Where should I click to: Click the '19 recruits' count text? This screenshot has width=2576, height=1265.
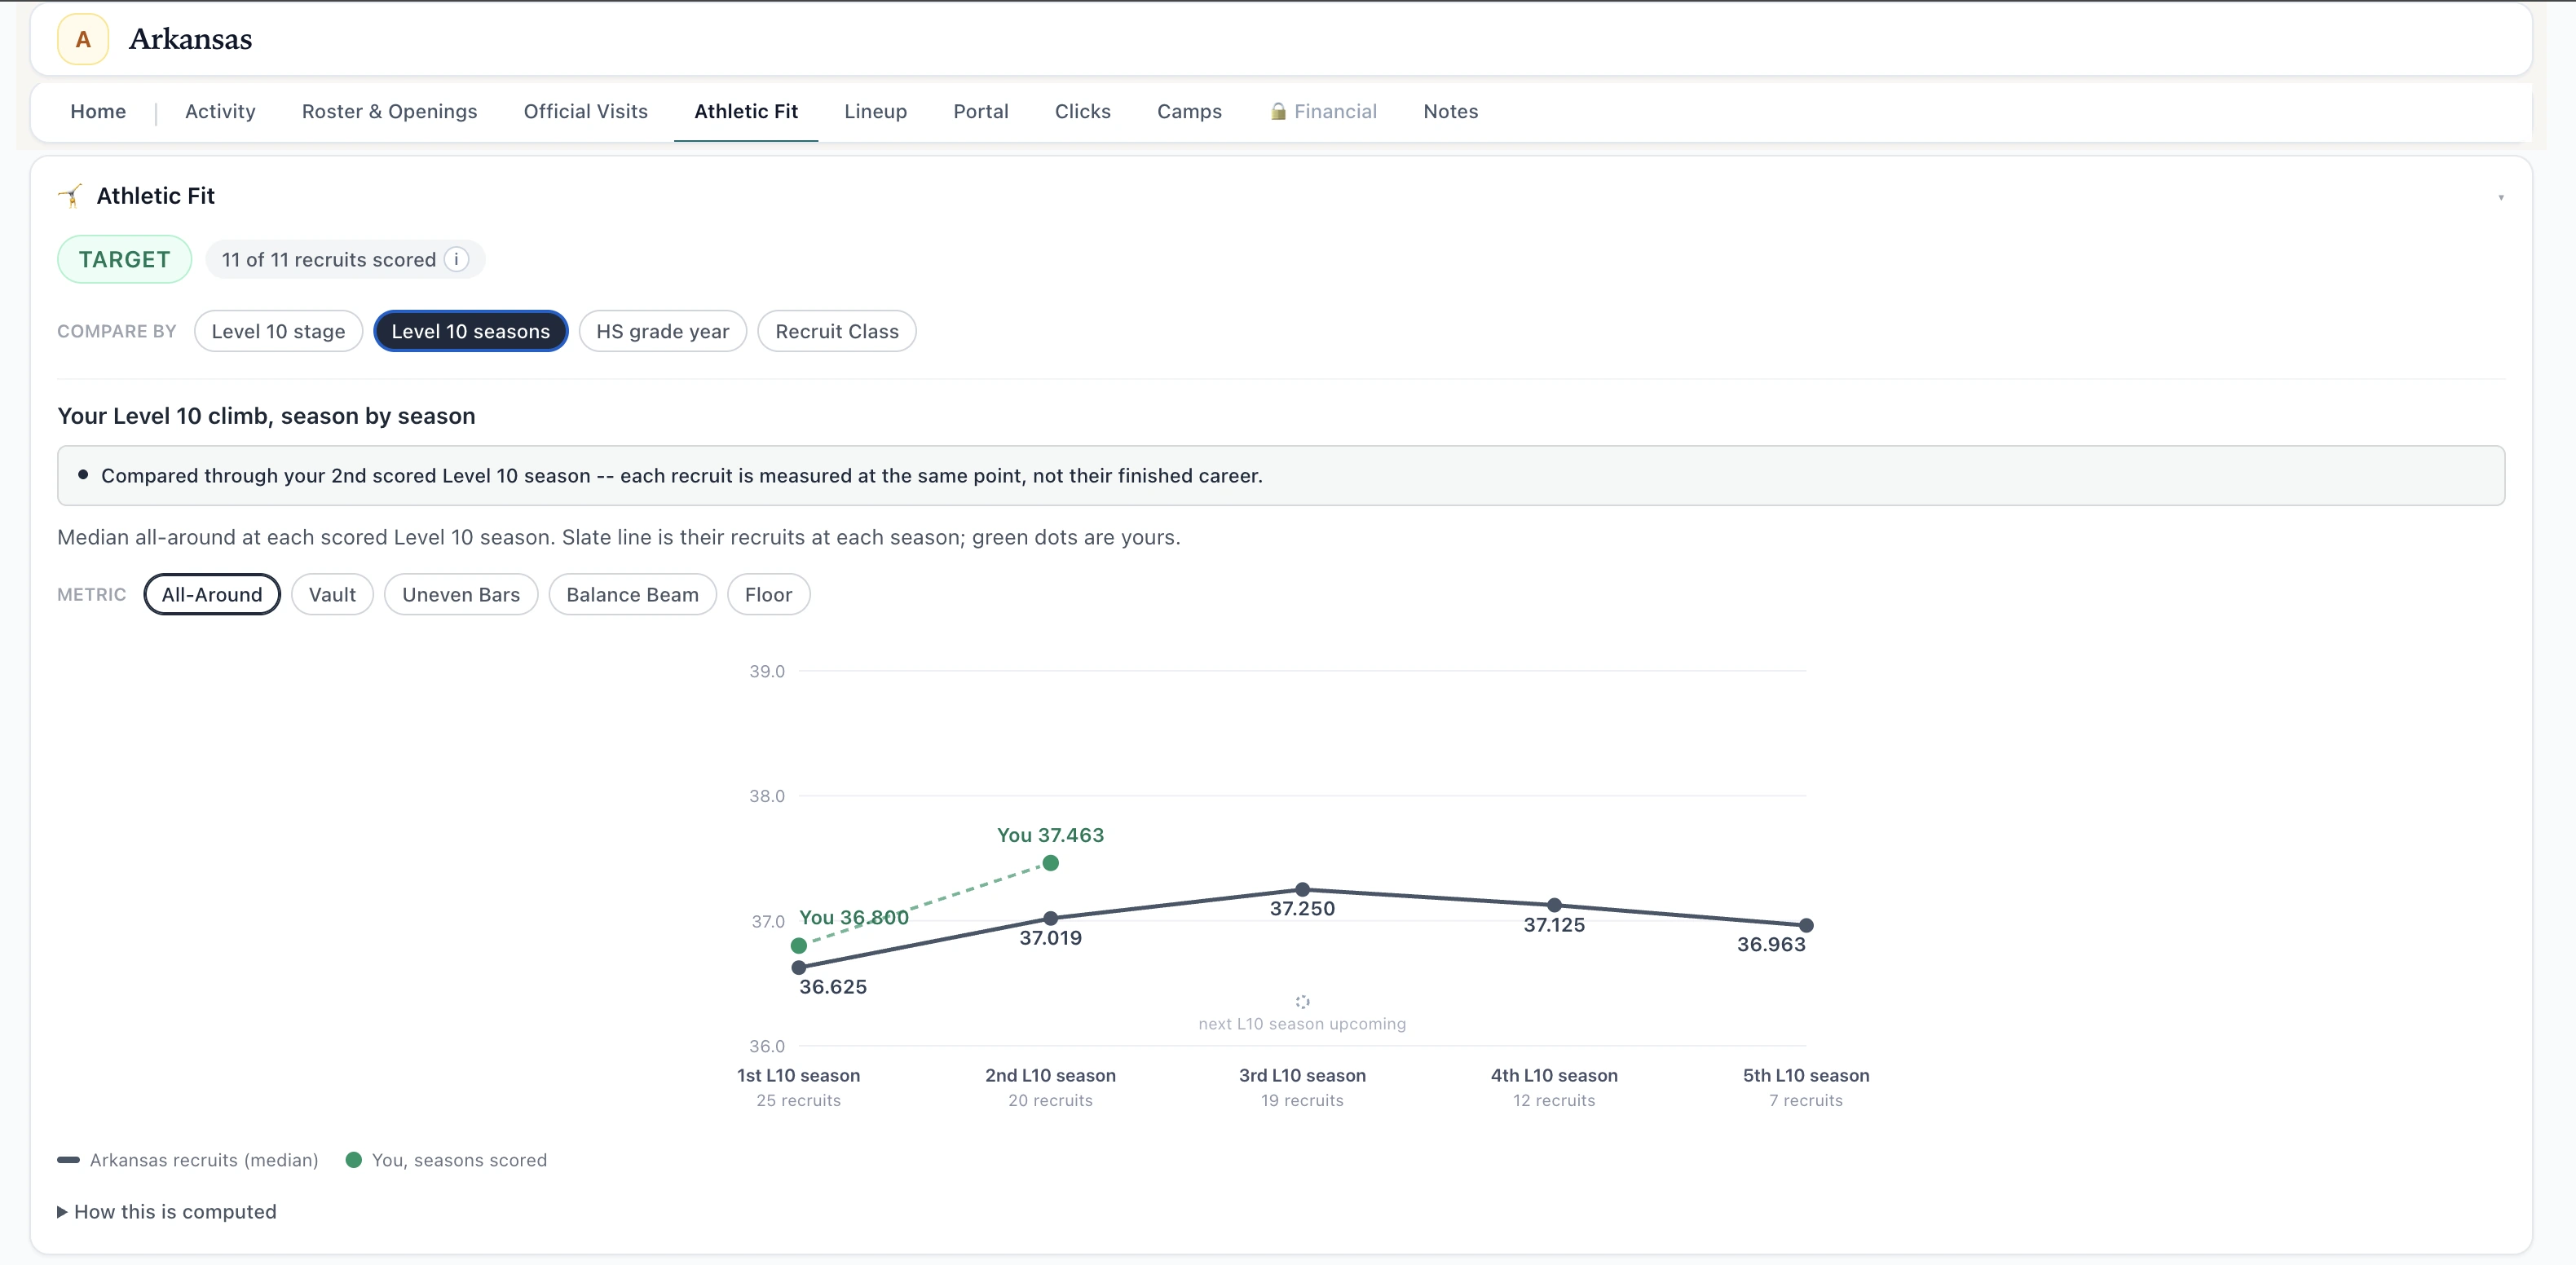click(x=1302, y=1100)
